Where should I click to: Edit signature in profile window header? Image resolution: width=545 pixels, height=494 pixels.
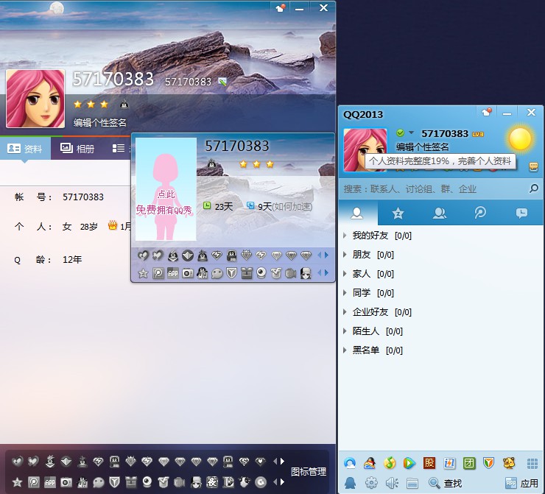click(x=99, y=123)
